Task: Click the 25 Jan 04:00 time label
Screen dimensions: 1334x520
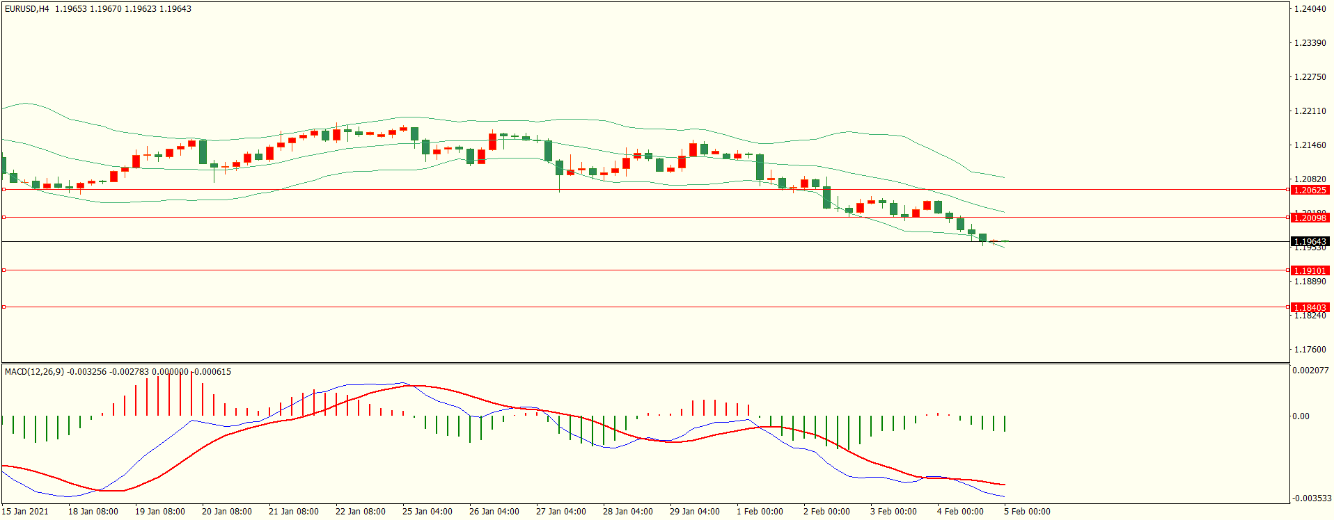Action: [x=427, y=512]
